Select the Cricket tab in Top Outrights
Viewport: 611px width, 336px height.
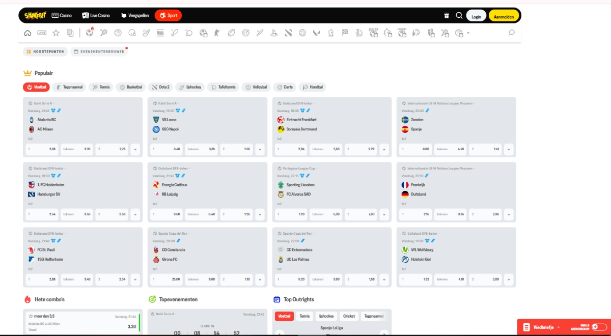pos(349,316)
